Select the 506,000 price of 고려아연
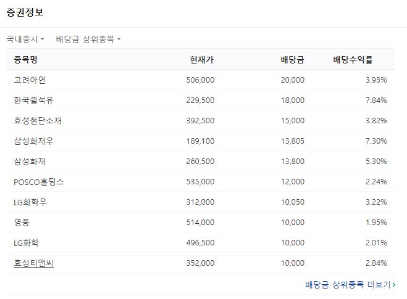Viewport: 407px width, 299px height. (200, 80)
